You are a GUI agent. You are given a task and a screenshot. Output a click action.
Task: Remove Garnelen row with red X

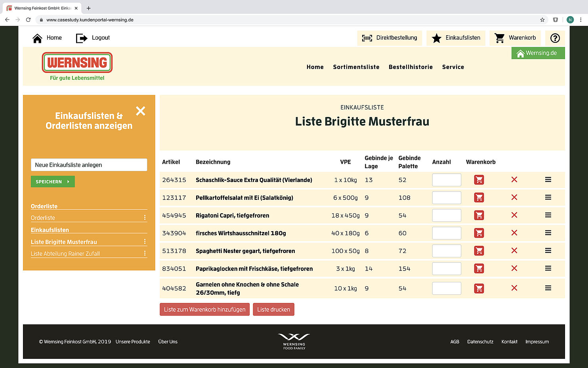click(x=514, y=288)
